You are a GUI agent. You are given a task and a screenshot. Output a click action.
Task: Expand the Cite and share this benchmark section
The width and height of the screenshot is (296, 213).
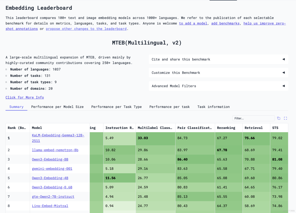click(218, 59)
